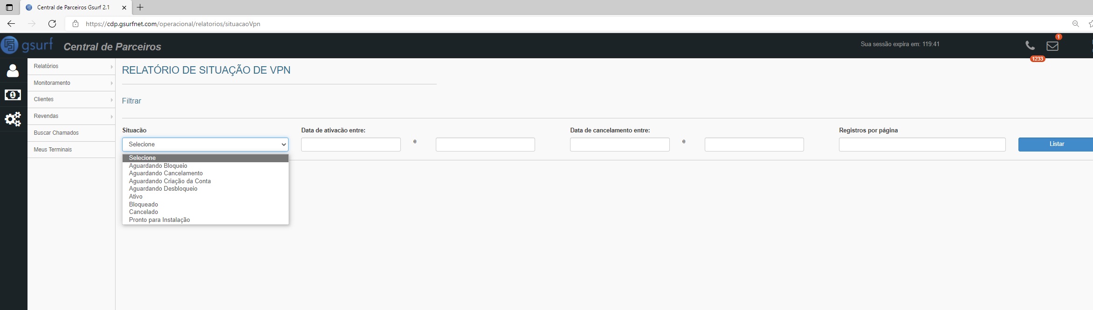
Task: Reload the page with refresh icon
Action: click(x=52, y=24)
